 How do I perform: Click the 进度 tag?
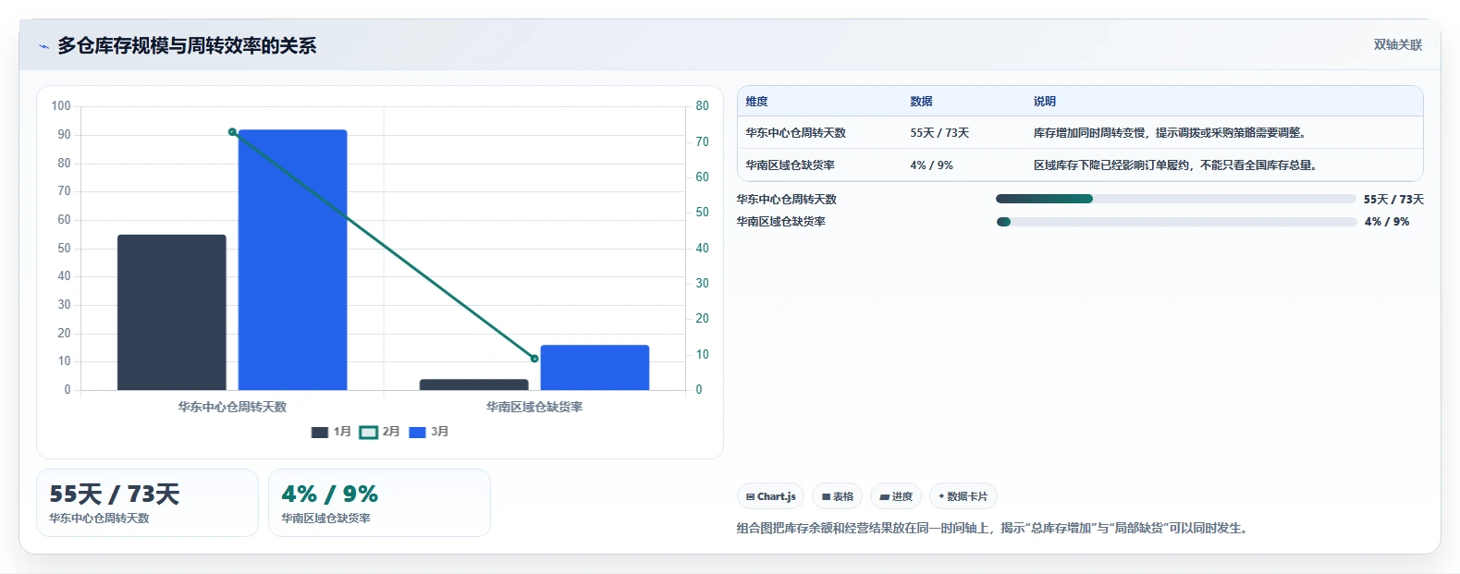tap(896, 496)
